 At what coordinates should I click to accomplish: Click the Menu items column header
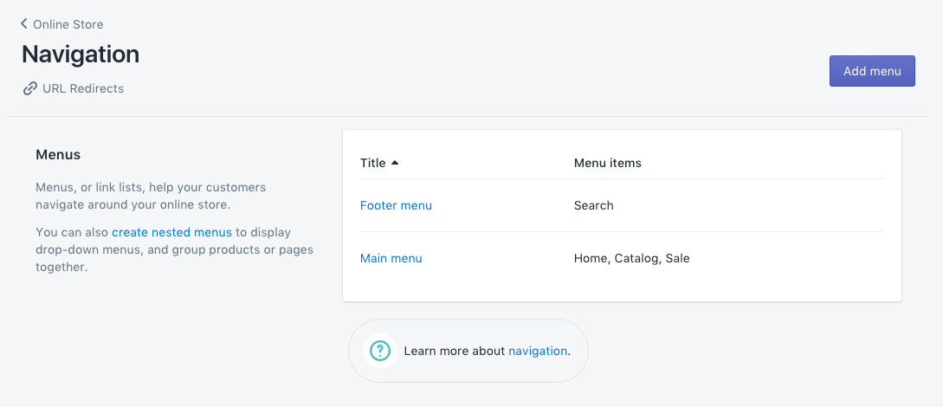(x=607, y=163)
